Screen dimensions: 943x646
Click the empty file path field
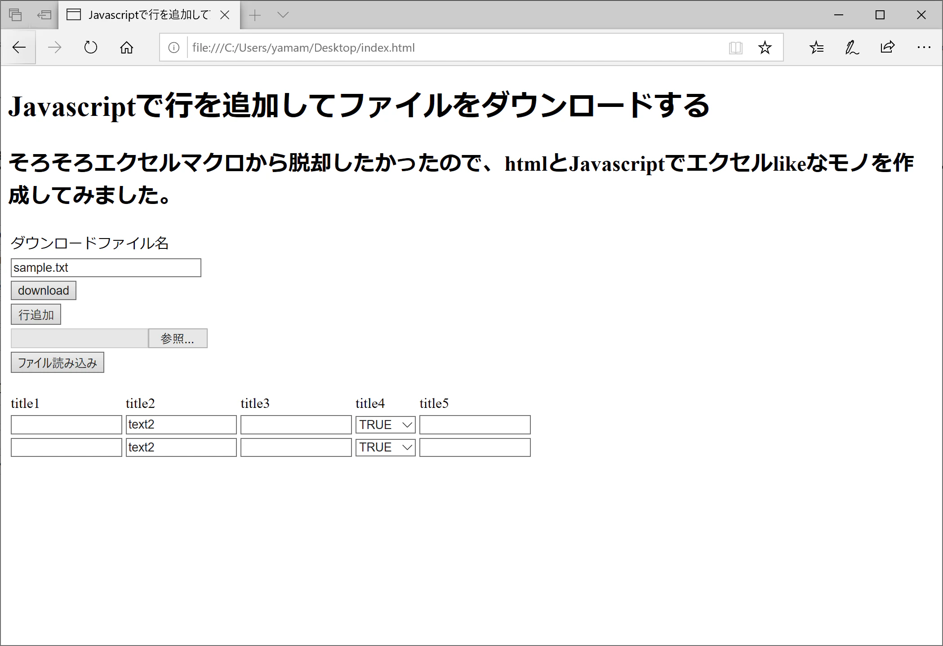[x=80, y=338]
